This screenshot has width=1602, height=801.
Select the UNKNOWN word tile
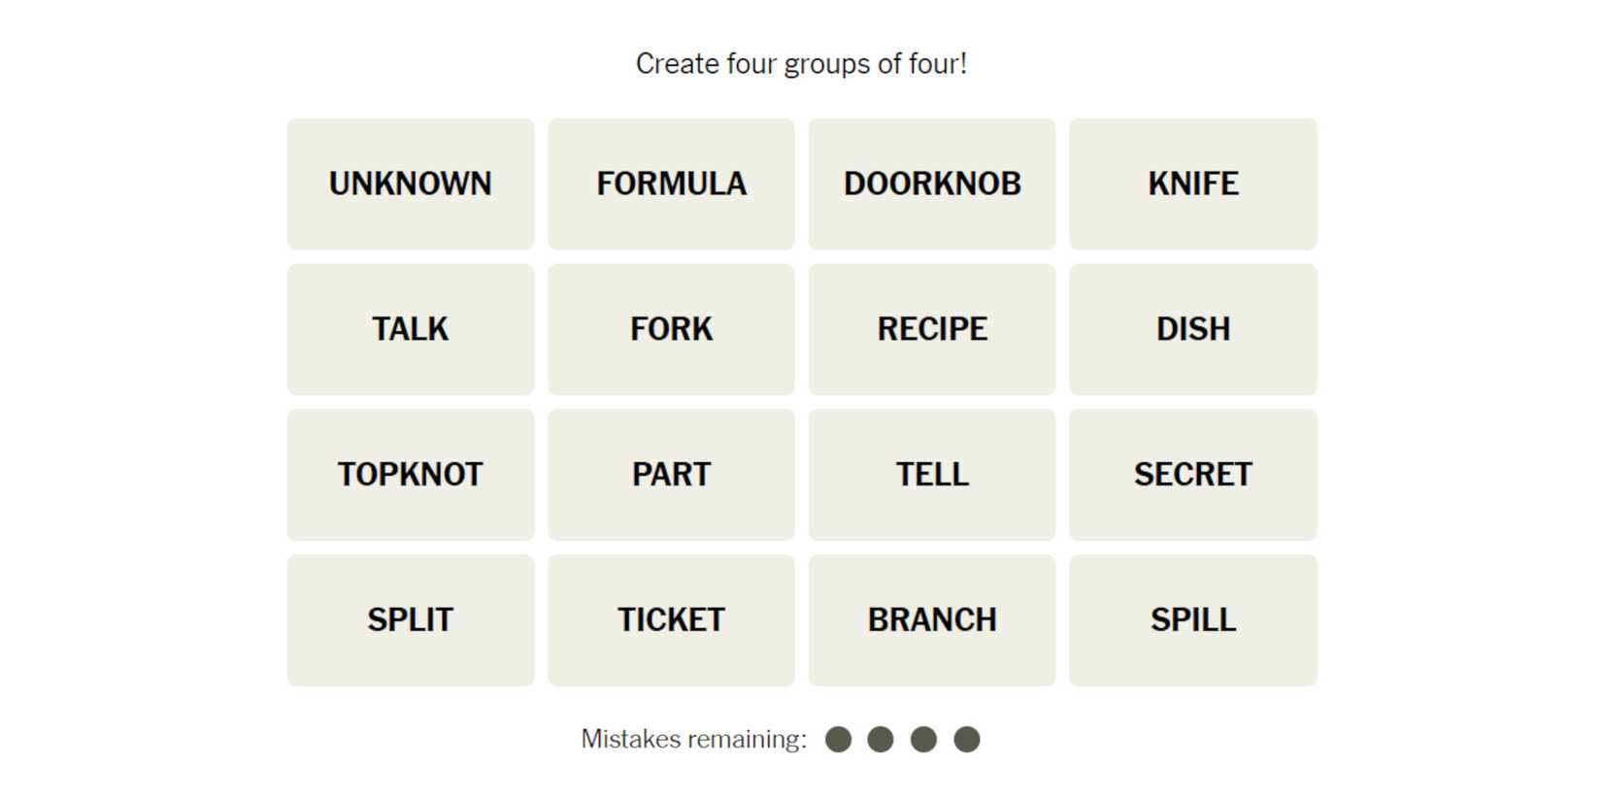[x=410, y=184]
